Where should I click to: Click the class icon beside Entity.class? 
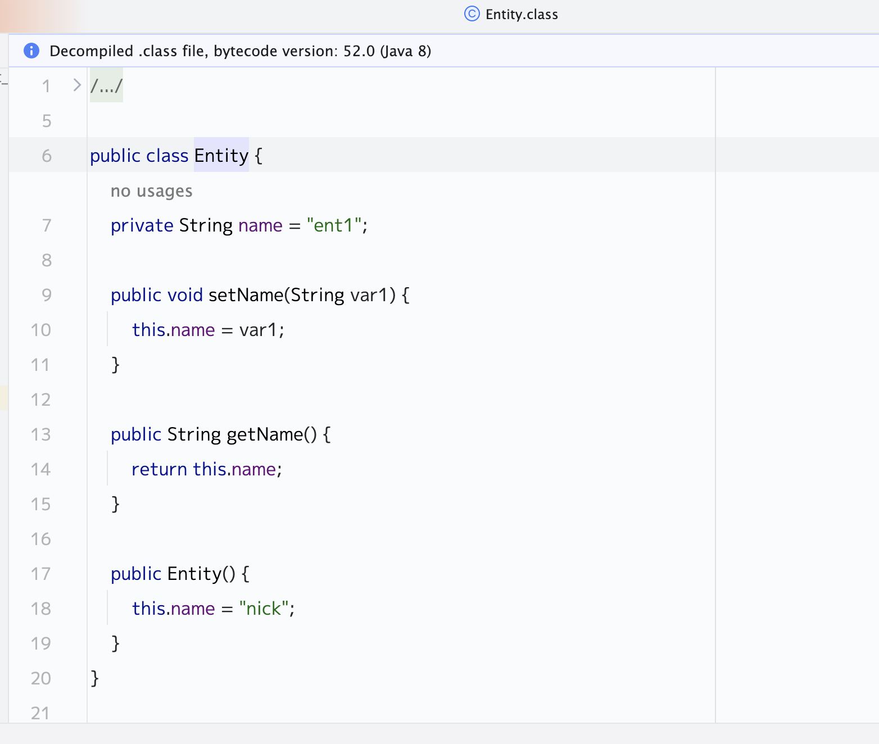click(x=472, y=14)
